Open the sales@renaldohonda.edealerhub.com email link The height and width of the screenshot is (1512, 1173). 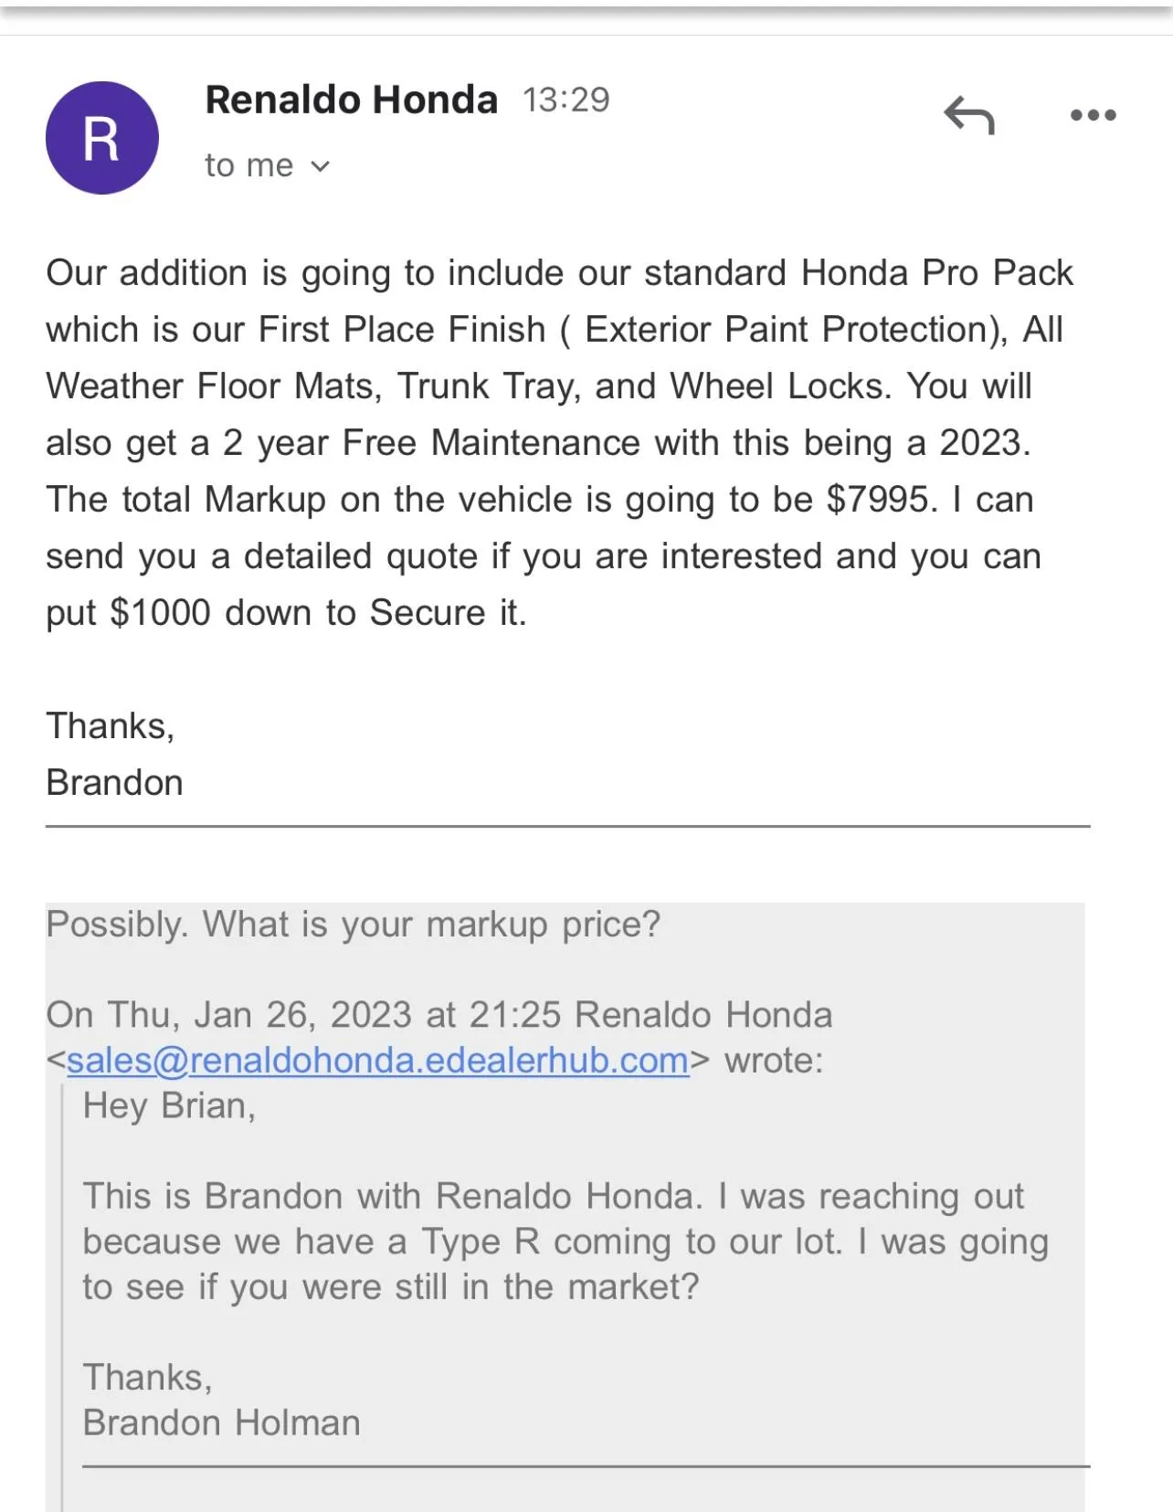[x=377, y=1061]
